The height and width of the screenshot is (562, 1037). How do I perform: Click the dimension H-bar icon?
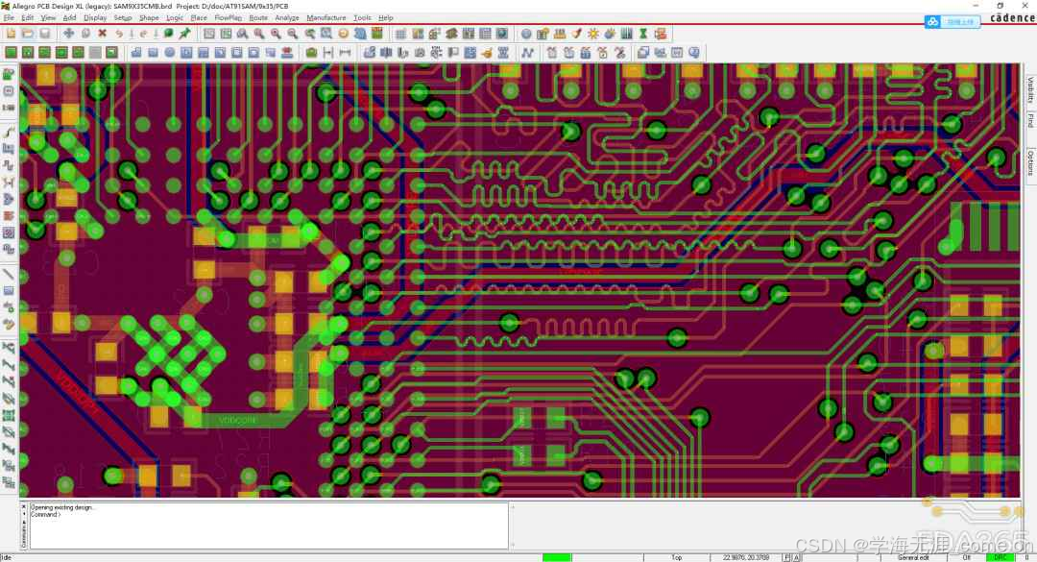(x=328, y=52)
